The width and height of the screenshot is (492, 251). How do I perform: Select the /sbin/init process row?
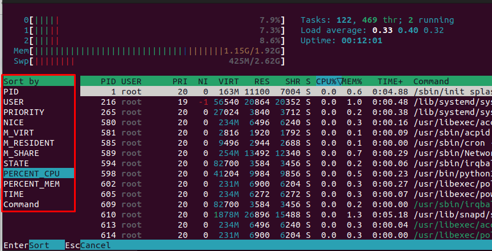tap(285, 92)
